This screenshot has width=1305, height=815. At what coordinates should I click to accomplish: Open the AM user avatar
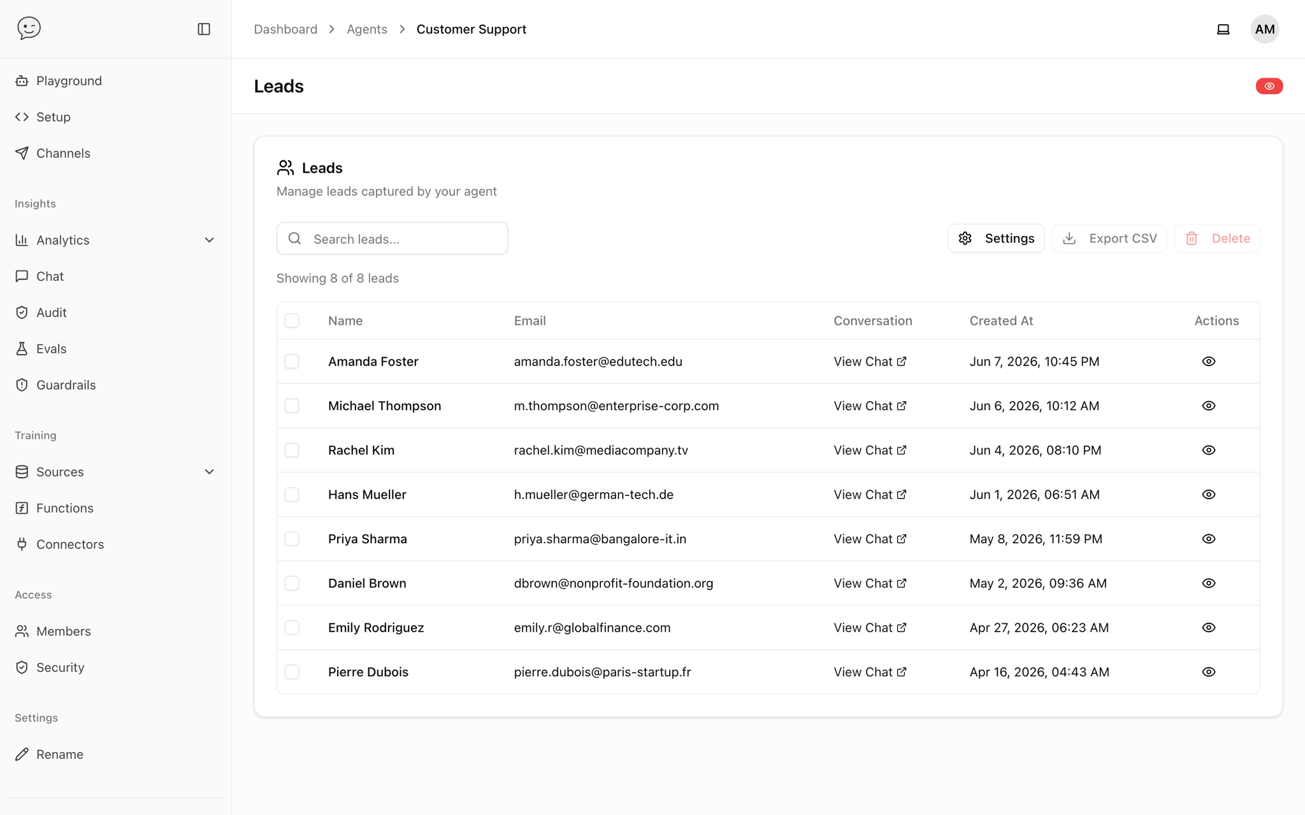(1264, 29)
